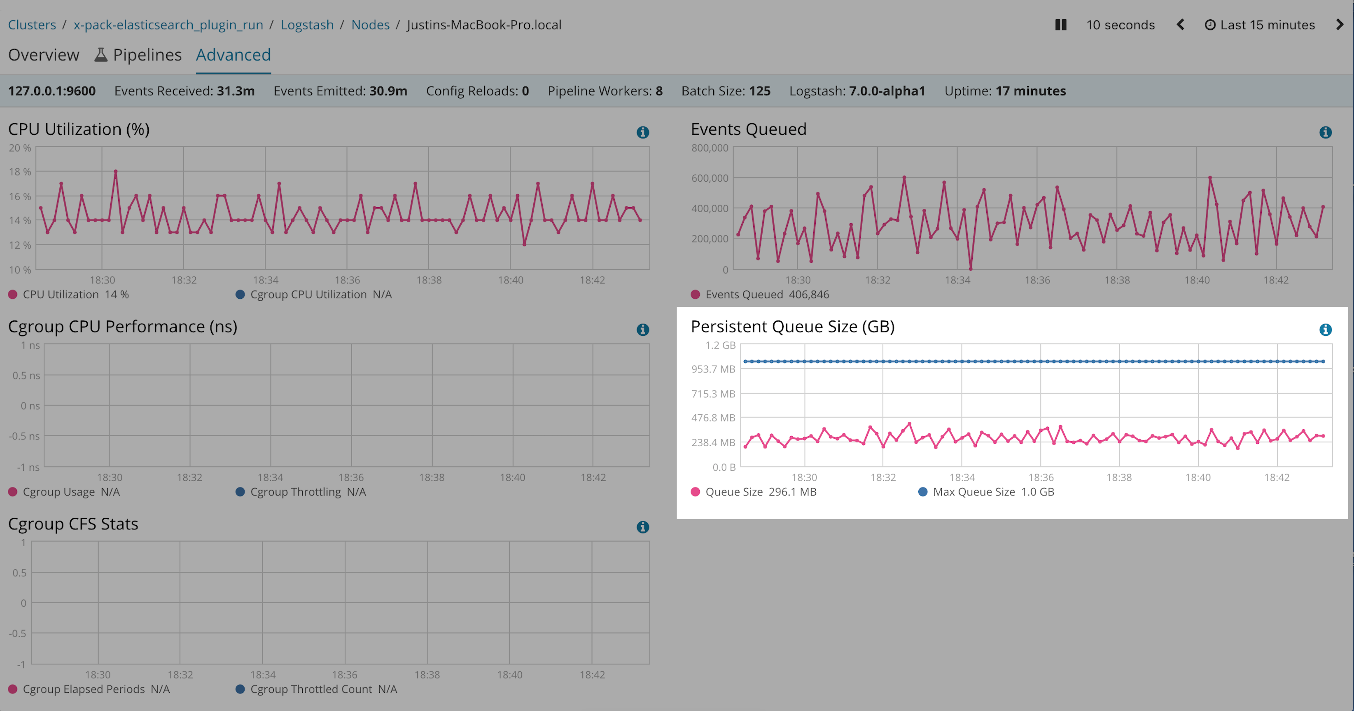Click the clock icon beside Last 15 minutes
This screenshot has width=1354, height=711.
click(x=1210, y=25)
